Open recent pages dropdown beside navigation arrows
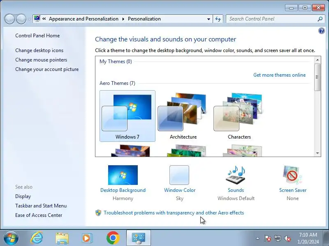The image size is (329, 246). 29,19
